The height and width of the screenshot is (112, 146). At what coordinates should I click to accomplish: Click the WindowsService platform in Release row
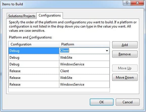[84, 85]
